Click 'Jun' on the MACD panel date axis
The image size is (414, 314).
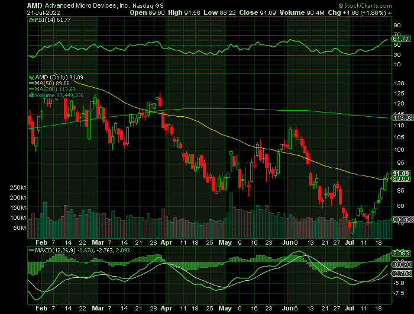pos(288,308)
